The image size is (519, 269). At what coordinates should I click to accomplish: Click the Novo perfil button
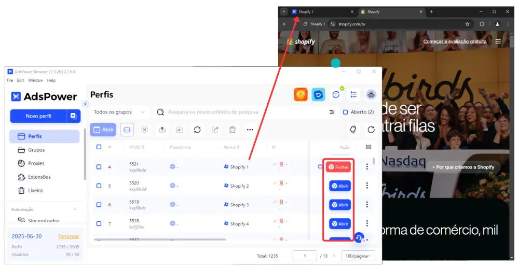[x=38, y=116]
